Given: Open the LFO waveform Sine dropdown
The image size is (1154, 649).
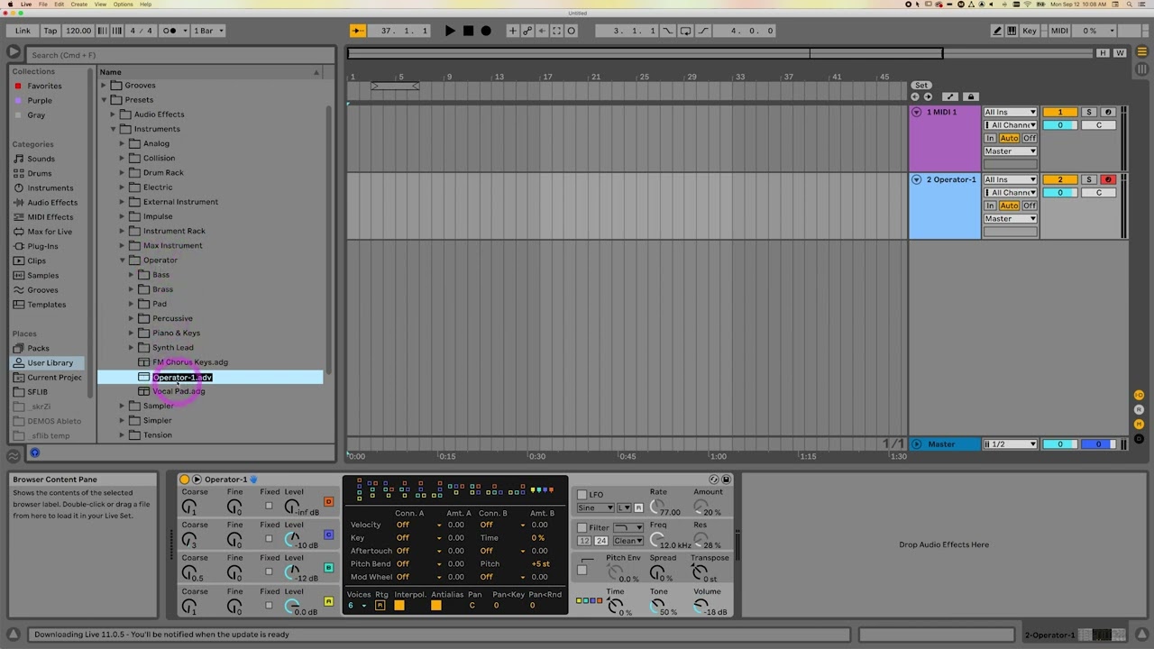Looking at the screenshot, I should click(x=596, y=508).
